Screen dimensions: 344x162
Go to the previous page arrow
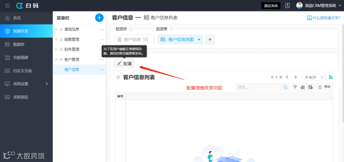[287, 77]
